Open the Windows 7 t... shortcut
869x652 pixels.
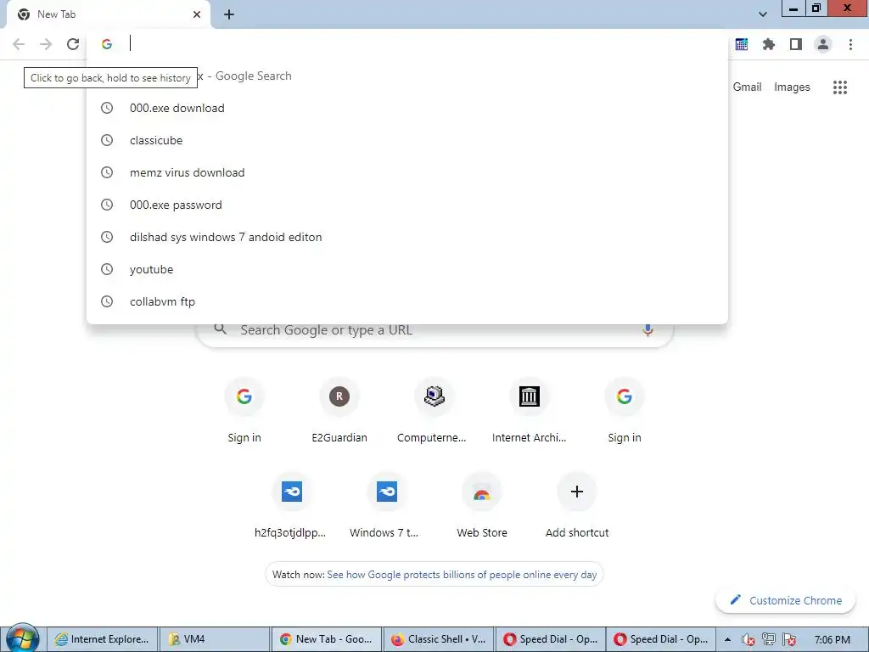(387, 506)
